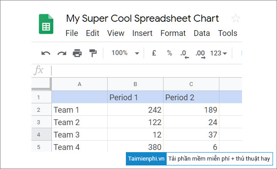Open the Data menu
Screen dimensions: 277x169
[x=202, y=33]
